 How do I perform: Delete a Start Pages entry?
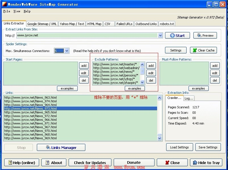pyautogui.click(x=84, y=80)
